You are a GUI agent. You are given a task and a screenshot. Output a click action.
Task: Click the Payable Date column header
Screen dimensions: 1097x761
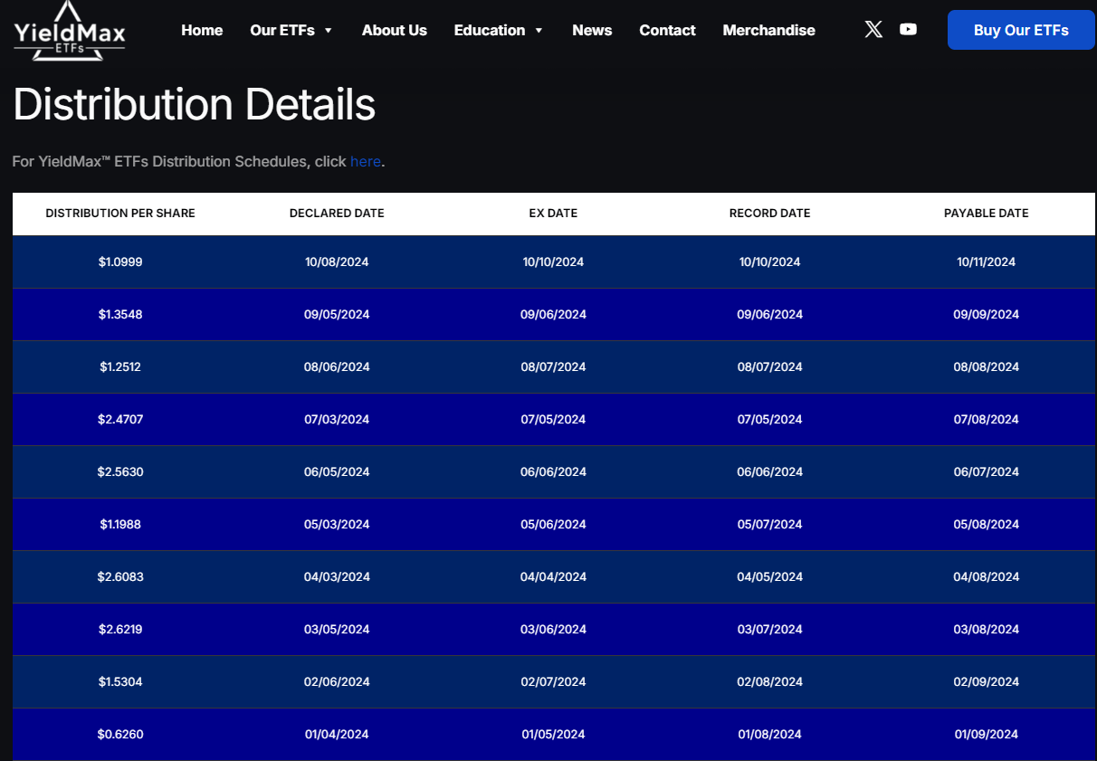(x=986, y=214)
